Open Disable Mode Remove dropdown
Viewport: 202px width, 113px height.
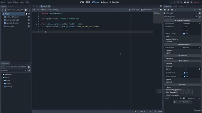click(192, 47)
